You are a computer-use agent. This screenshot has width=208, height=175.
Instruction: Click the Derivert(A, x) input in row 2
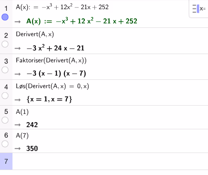coord(35,34)
